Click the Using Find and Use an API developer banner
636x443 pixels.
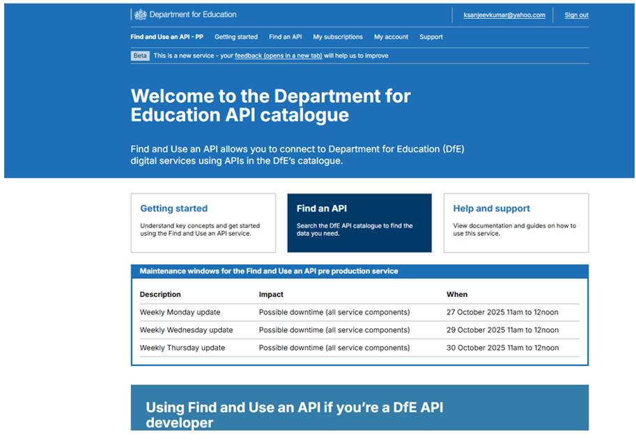[x=359, y=408]
